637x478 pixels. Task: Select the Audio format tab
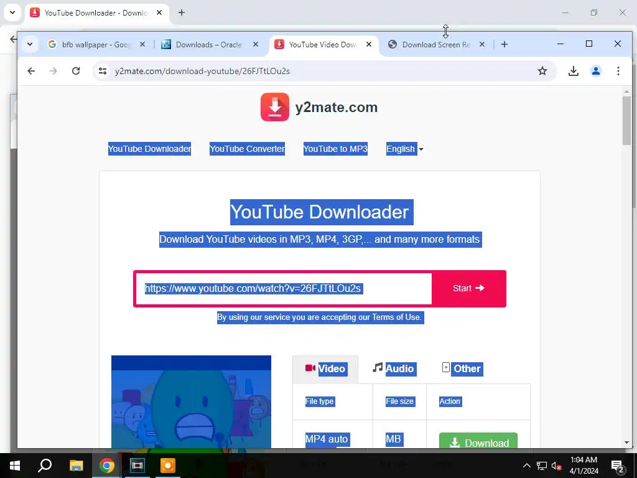[394, 368]
